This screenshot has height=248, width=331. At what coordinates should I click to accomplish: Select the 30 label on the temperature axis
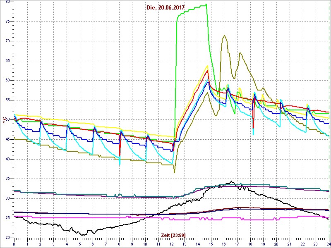point(7,198)
